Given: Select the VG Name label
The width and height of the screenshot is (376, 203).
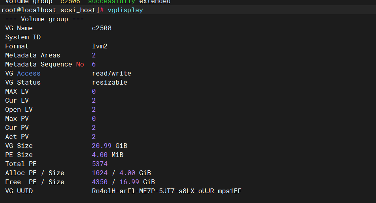Looking at the screenshot, I should pos(19,28).
